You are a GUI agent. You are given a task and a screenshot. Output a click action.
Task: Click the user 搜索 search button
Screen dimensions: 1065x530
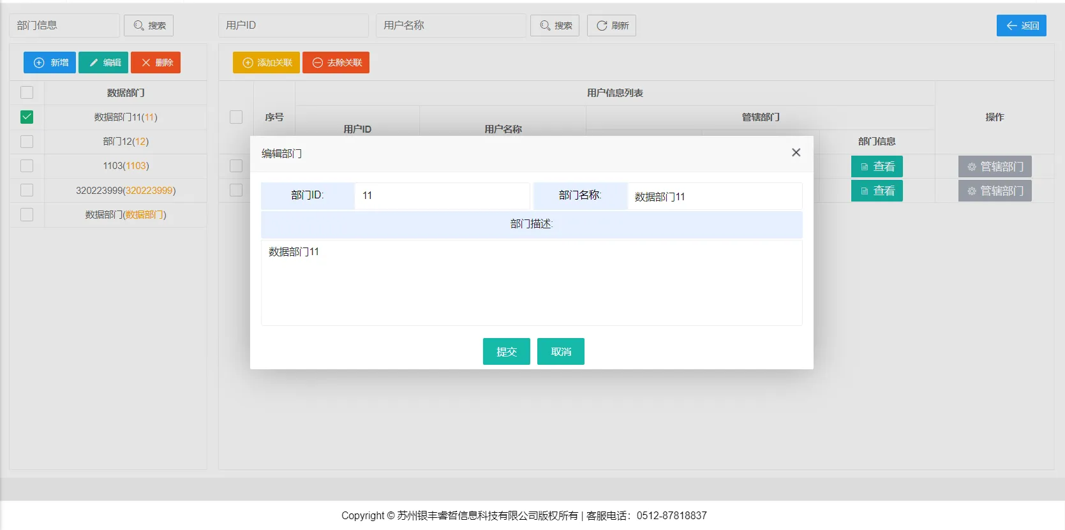click(x=555, y=26)
